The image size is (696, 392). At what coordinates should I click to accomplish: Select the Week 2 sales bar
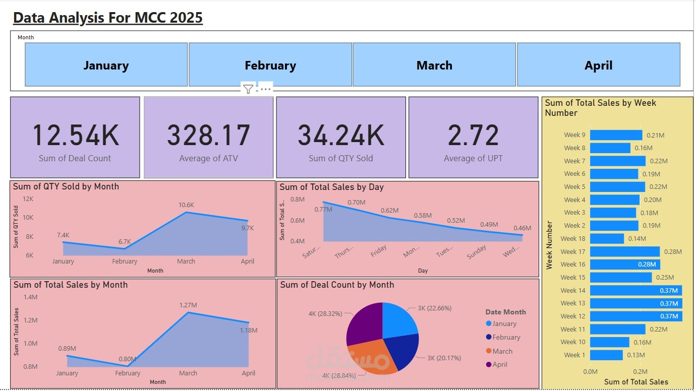pyautogui.click(x=614, y=225)
